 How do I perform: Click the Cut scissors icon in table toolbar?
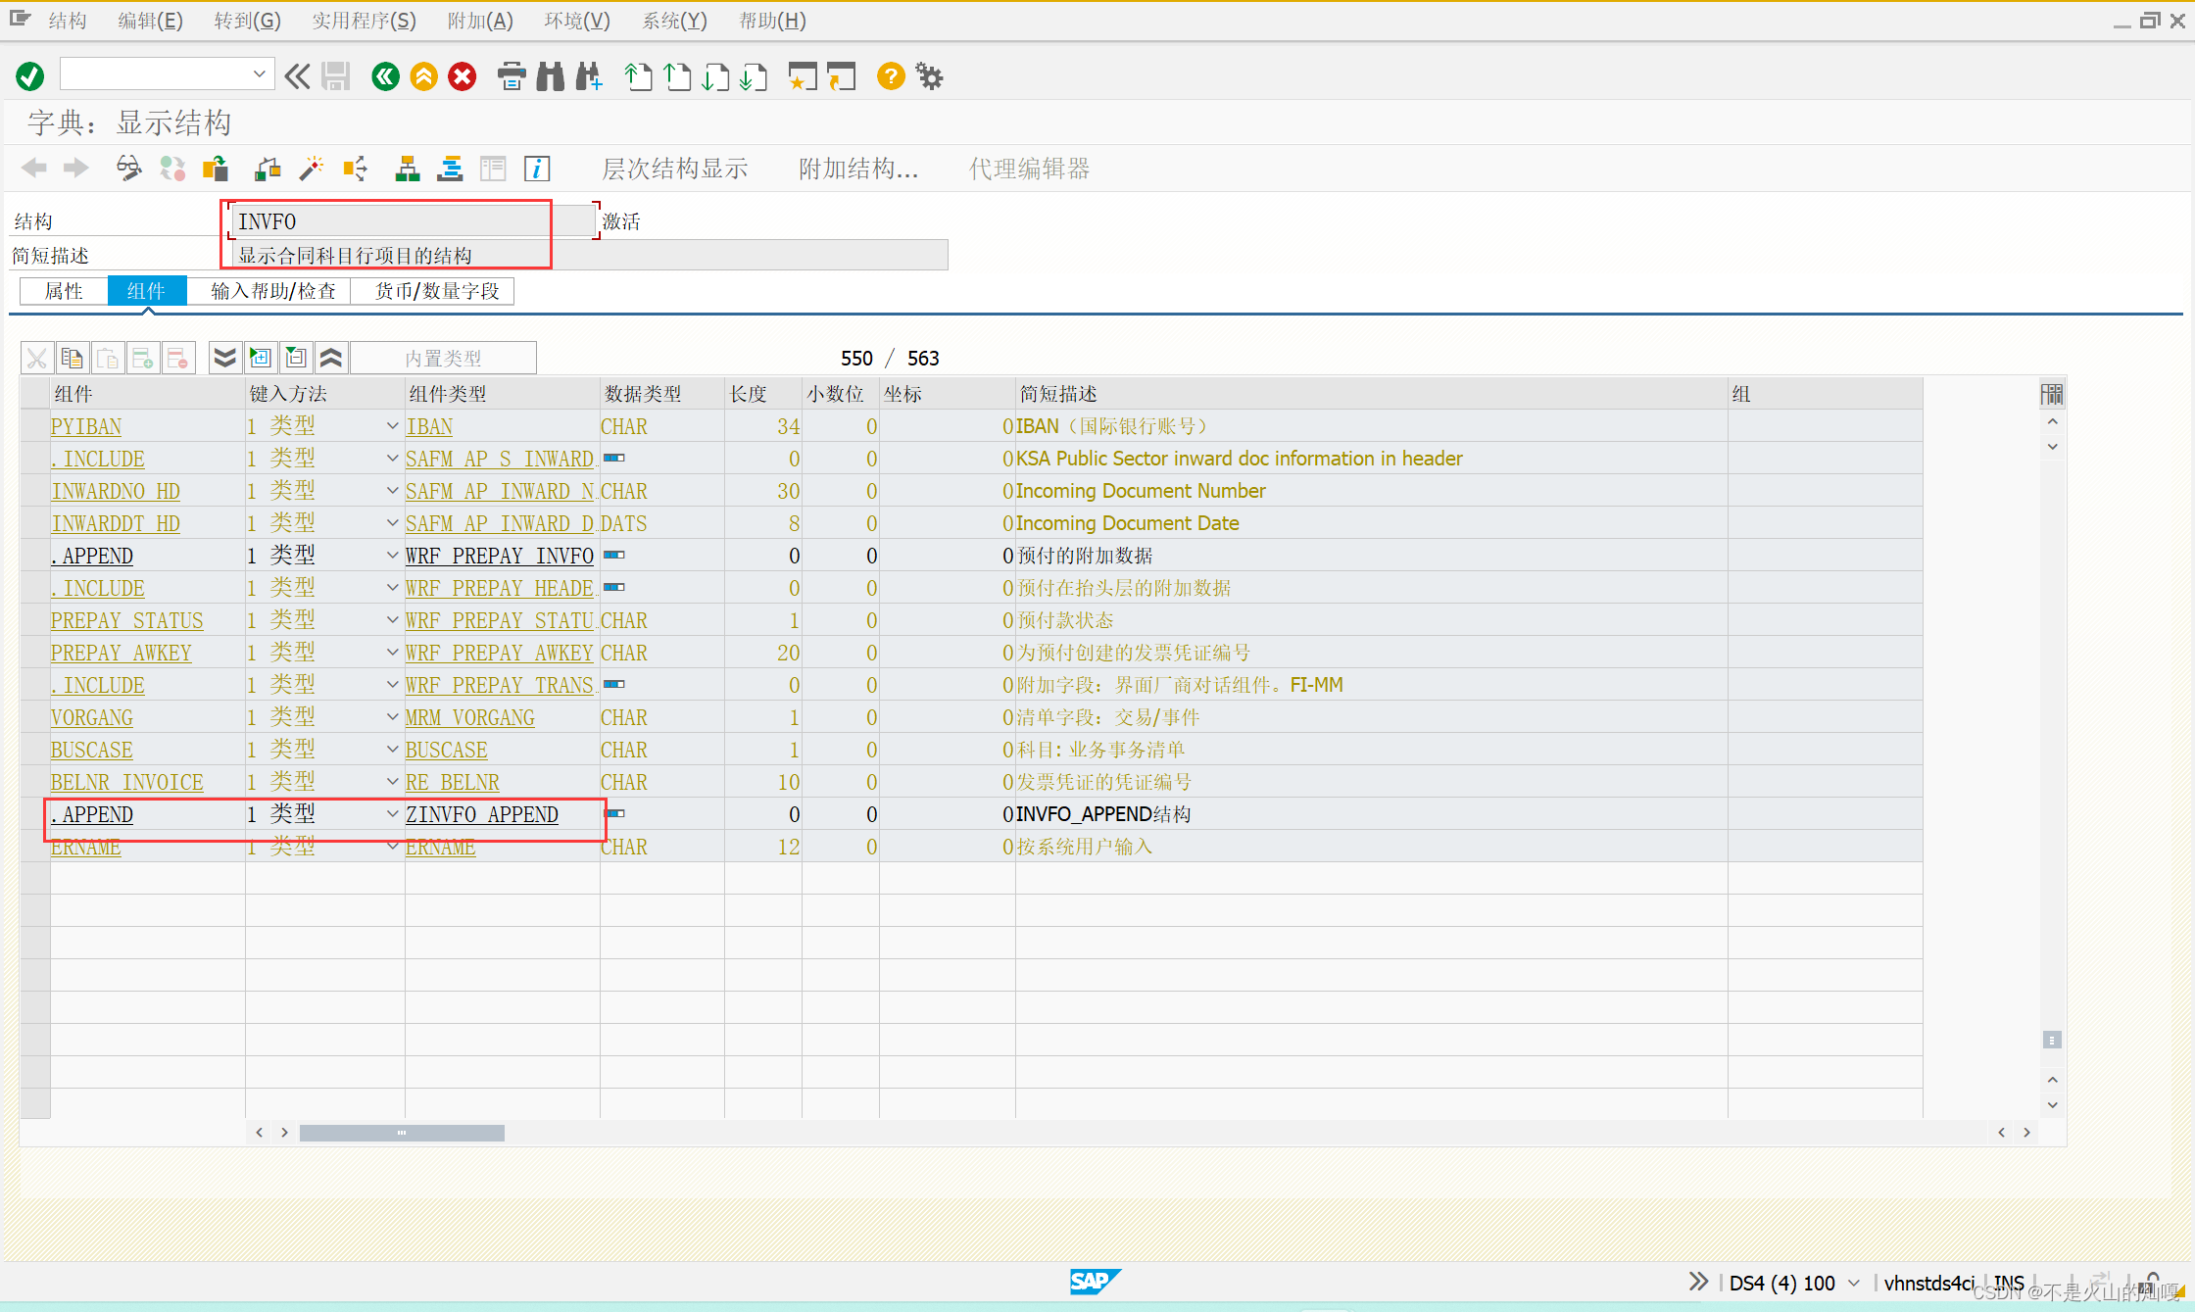pyautogui.click(x=37, y=358)
